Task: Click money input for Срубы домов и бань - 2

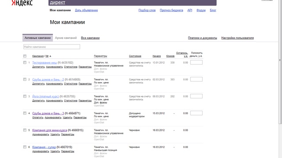Action: point(197,79)
